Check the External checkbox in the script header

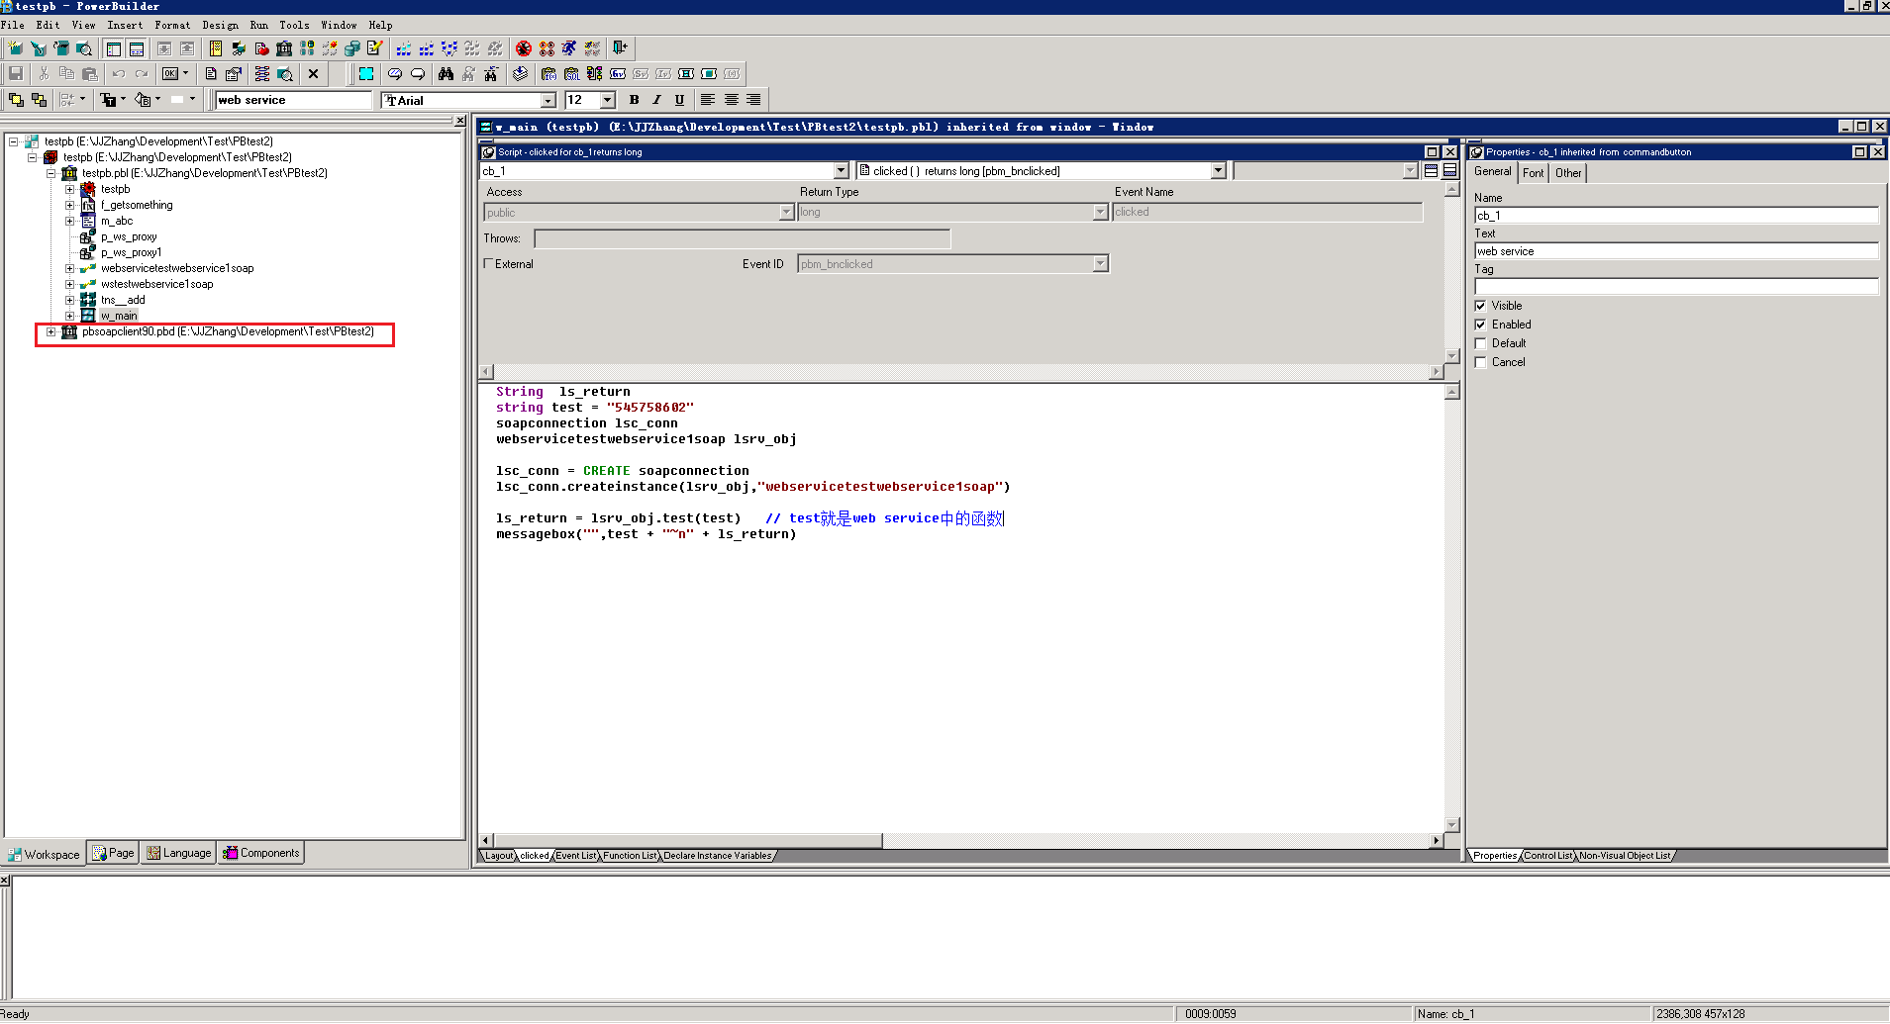[488, 263]
